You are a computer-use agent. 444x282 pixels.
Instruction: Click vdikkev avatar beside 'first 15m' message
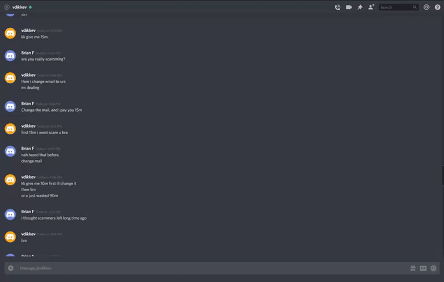tap(10, 129)
